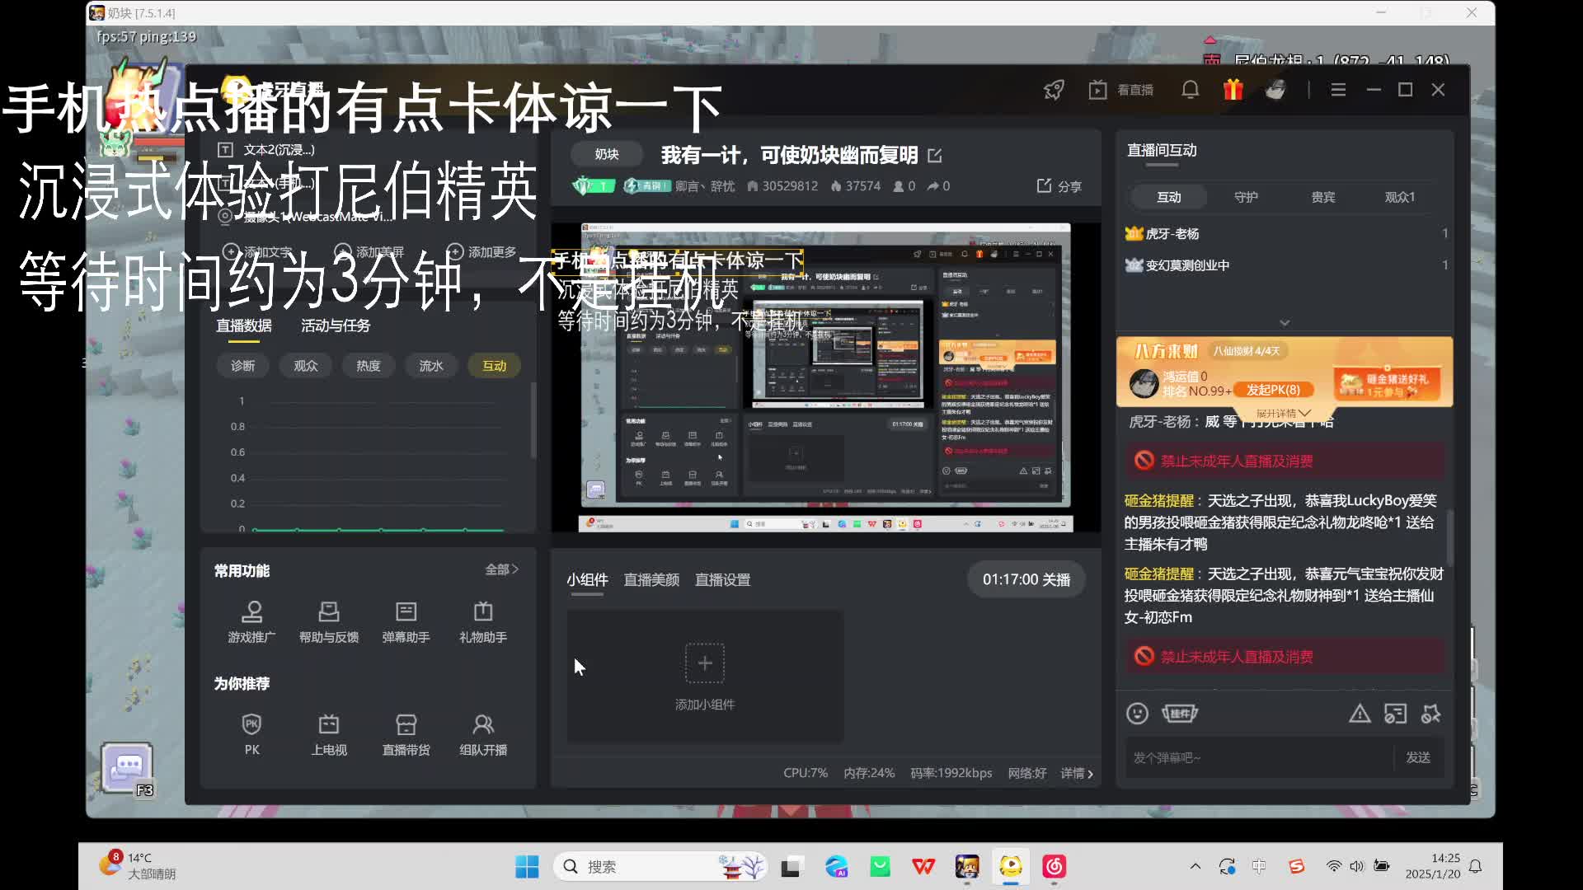Switch to the 活动与任务 tab

coord(334,326)
